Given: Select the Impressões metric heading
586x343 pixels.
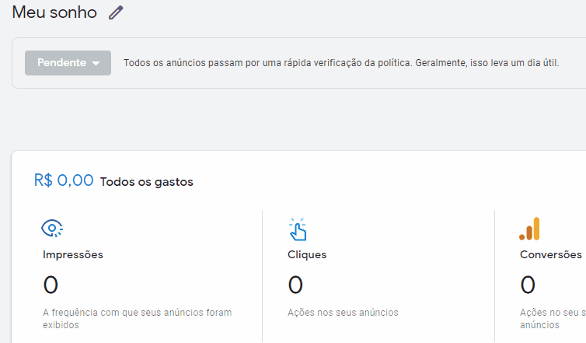Looking at the screenshot, I should click(73, 255).
